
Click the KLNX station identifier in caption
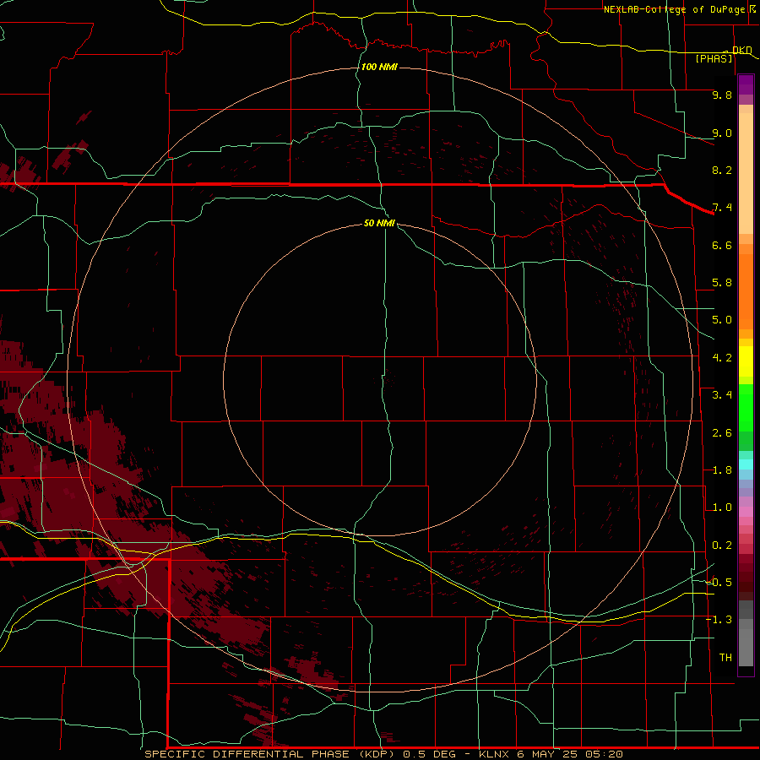(494, 754)
